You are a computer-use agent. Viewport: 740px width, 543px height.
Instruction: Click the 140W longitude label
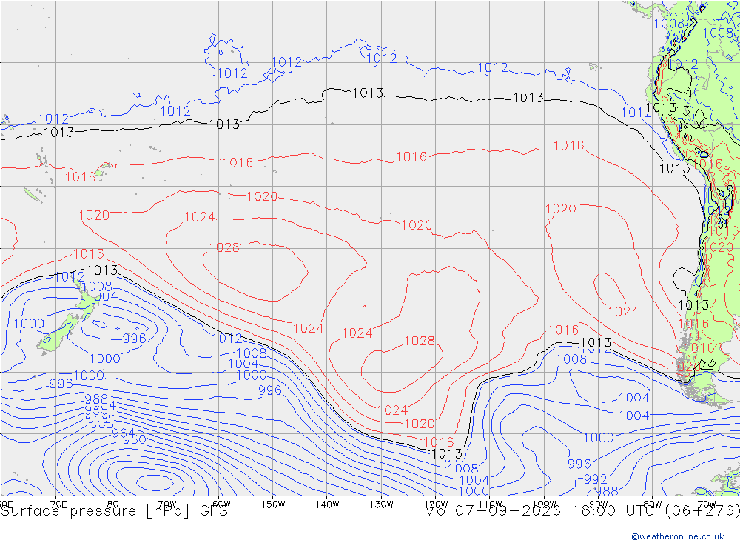327,504
